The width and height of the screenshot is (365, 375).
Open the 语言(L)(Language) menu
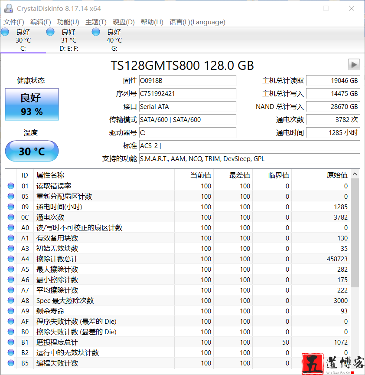(197, 22)
